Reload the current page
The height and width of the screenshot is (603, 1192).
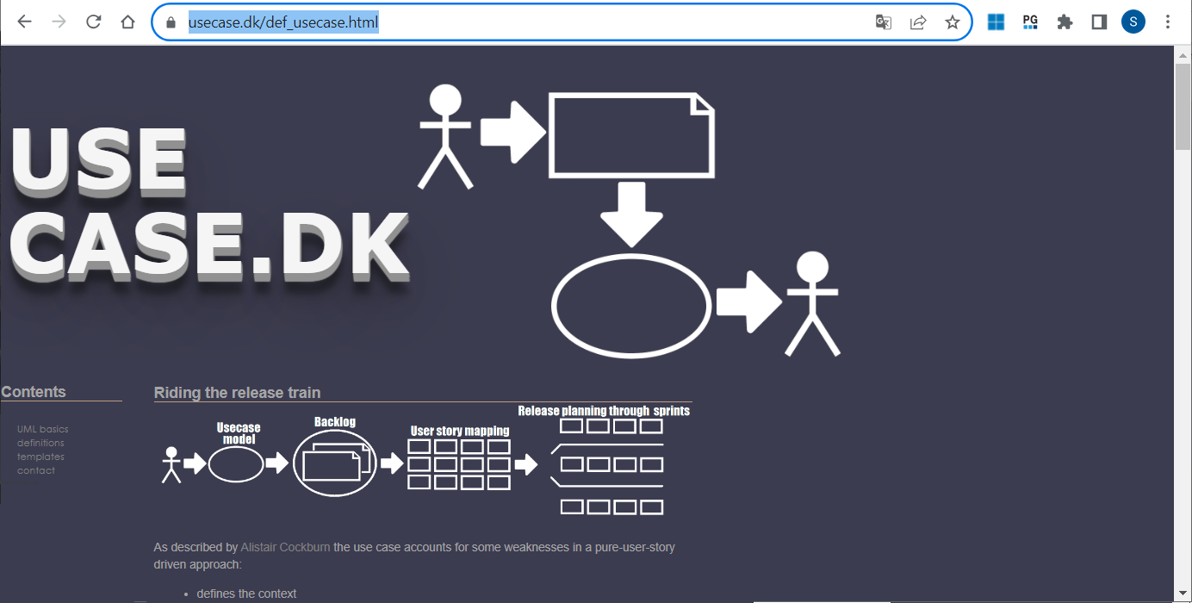(x=94, y=22)
